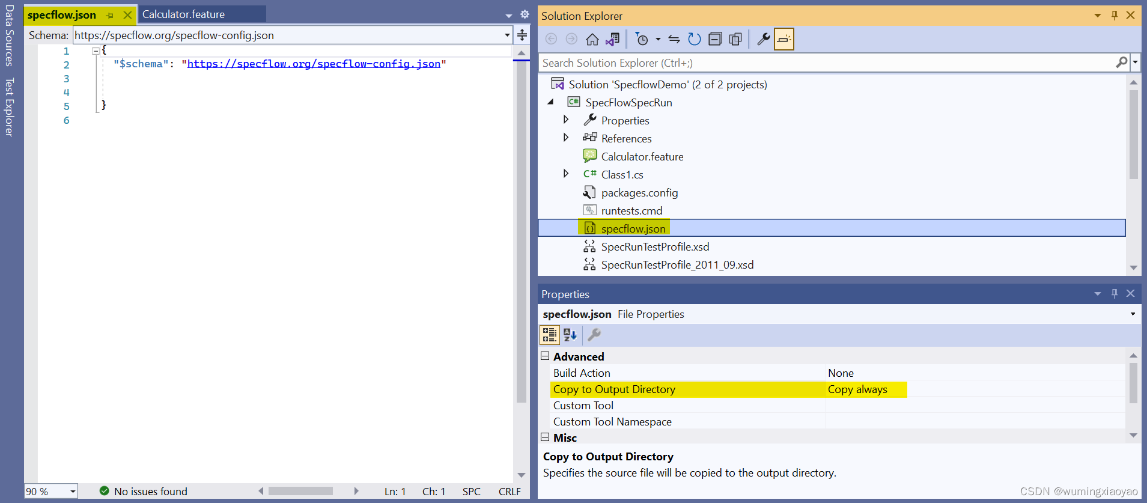Viewport: 1147px width, 503px height.
Task: Open Test Explorer side tab
Action: (x=9, y=107)
